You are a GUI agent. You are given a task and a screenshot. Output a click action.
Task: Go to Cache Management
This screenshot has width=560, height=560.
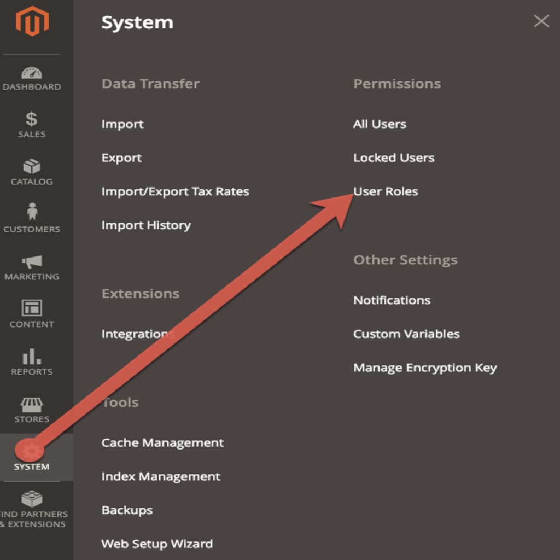pyautogui.click(x=162, y=443)
